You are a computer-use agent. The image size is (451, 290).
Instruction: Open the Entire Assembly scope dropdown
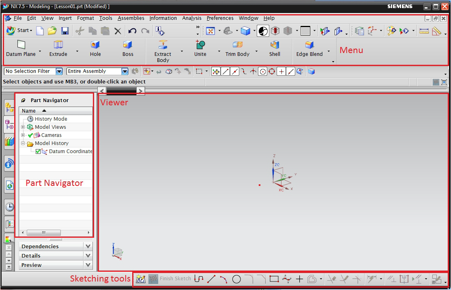point(125,71)
